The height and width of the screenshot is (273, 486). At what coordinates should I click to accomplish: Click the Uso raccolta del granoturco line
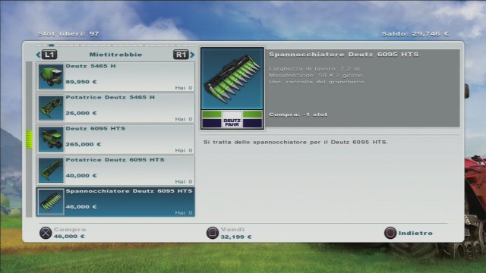(317, 82)
